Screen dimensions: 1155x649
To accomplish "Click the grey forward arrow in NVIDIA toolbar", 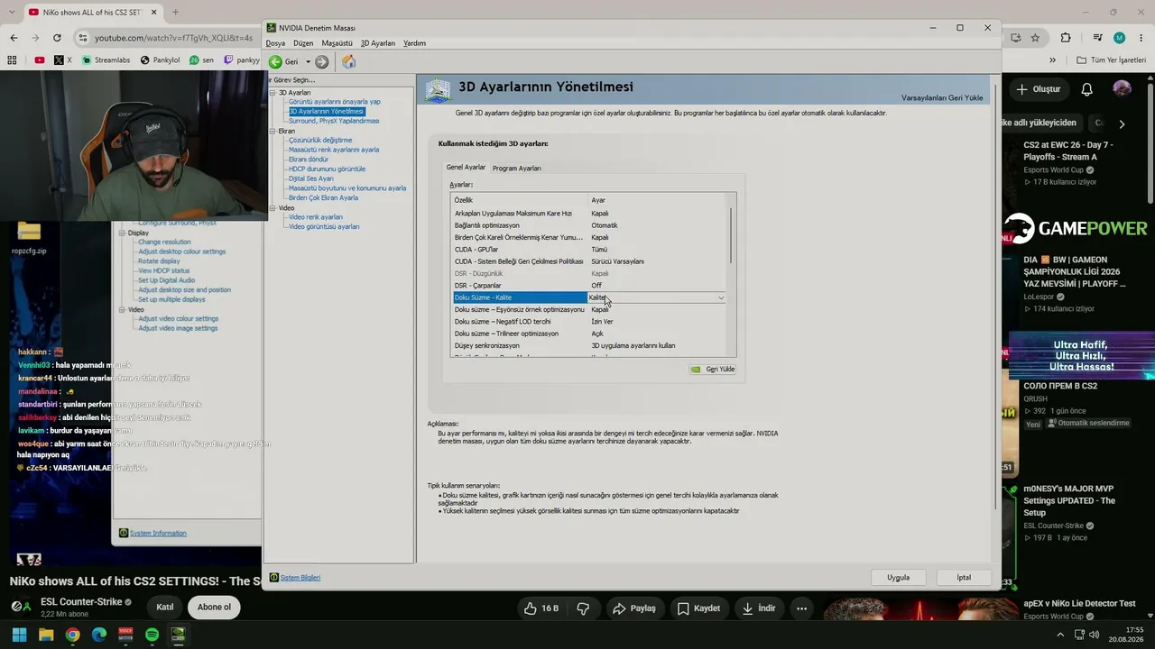I will pyautogui.click(x=322, y=62).
